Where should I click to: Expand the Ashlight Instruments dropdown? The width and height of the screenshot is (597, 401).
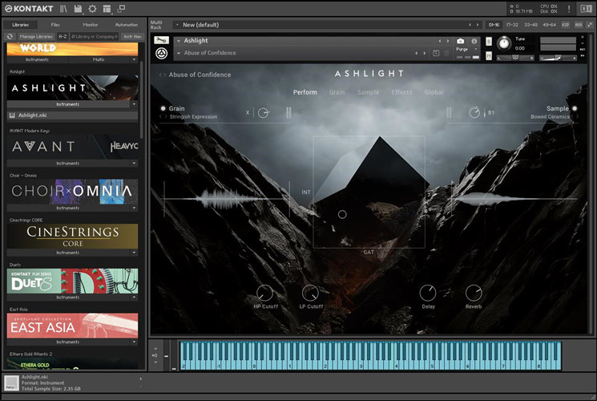pyautogui.click(x=134, y=104)
